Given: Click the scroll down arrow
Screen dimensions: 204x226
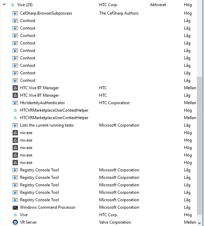Looking at the screenshot, I should point(200,223).
